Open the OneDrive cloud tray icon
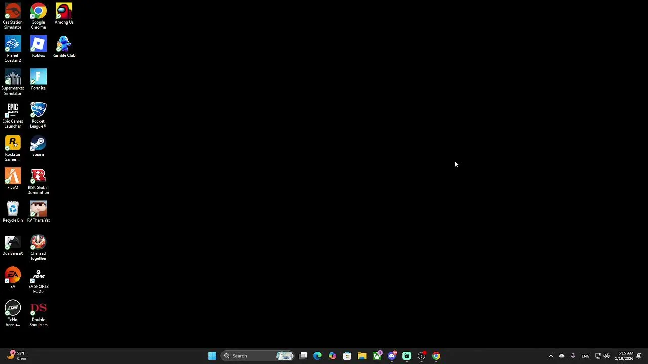648x364 pixels. pos(562,356)
